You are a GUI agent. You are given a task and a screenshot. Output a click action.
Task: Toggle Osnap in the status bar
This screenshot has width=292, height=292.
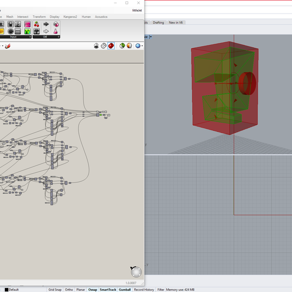tap(92, 290)
